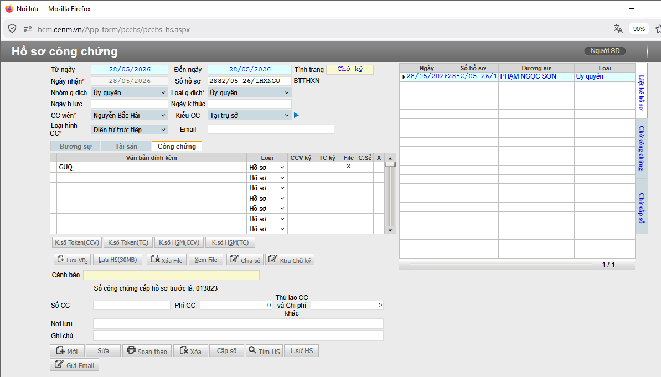Image resolution: width=661 pixels, height=377 pixels.
Task: Click the K.số Token(TC) button
Action: click(128, 242)
